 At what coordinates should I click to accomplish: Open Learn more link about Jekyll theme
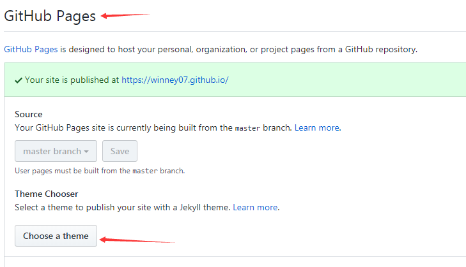[255, 208]
